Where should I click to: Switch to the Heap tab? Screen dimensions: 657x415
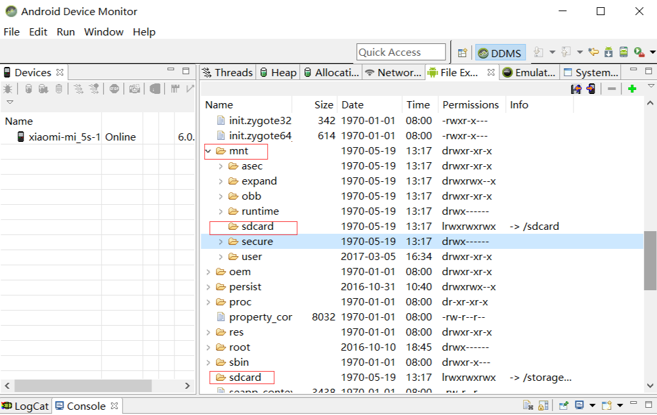(278, 72)
